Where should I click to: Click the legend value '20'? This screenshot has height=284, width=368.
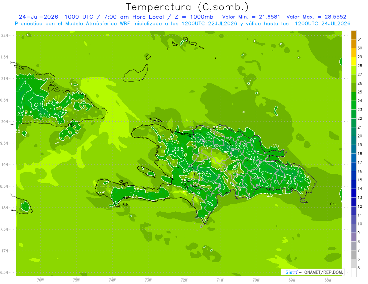pyautogui.click(x=360, y=136)
